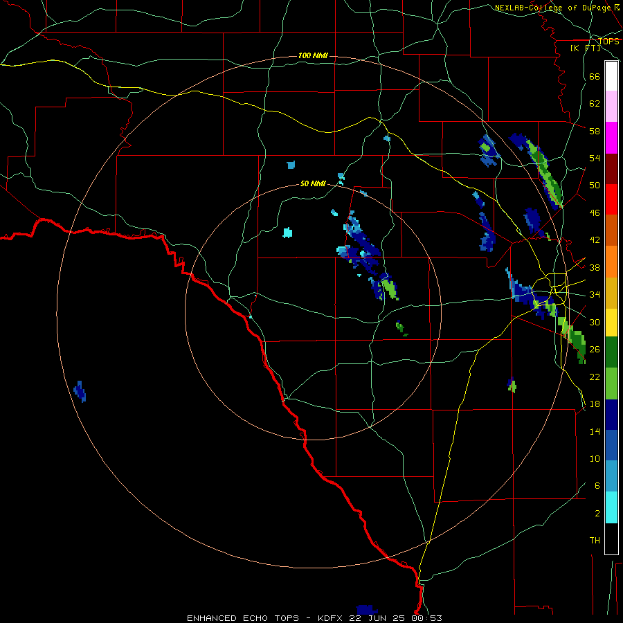Click the legend value "54"
The image size is (623, 623).
(595, 159)
